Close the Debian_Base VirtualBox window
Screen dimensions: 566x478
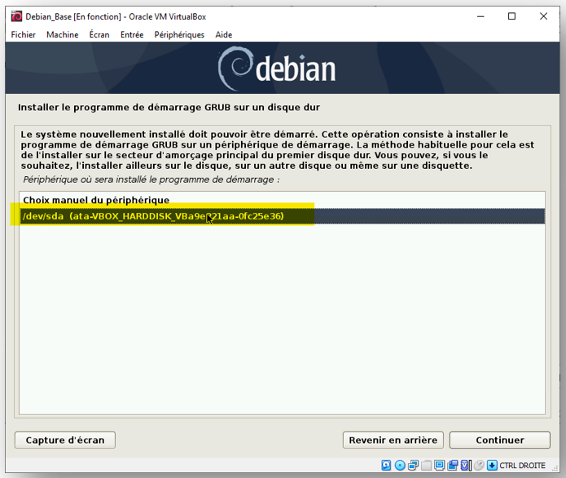[x=543, y=16]
